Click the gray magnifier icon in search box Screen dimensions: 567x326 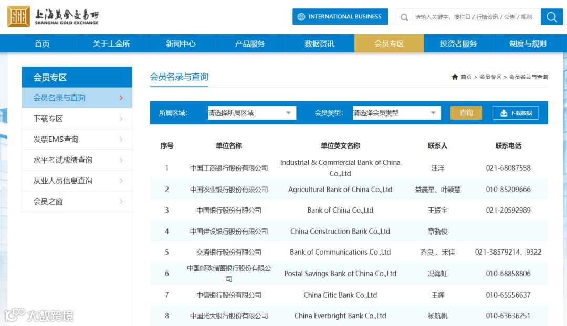tap(404, 17)
